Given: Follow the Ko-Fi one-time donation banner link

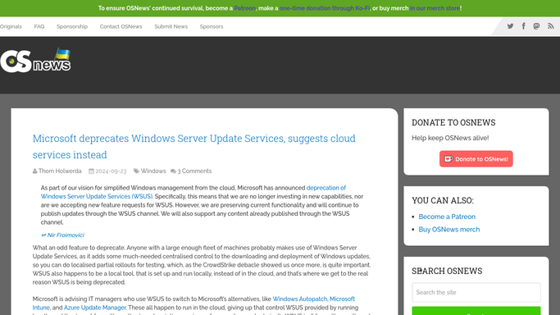Looking at the screenshot, I should click(x=325, y=8).
